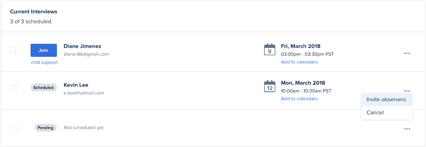Open the three-dot menu for Diane Jimenez
The height and width of the screenshot is (147, 426).
pos(407,53)
